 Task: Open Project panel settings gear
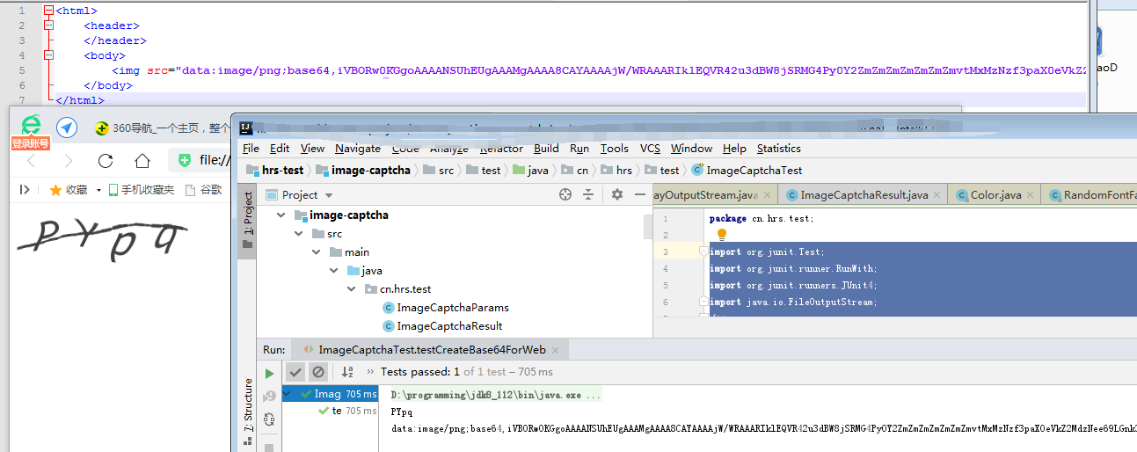(x=617, y=194)
